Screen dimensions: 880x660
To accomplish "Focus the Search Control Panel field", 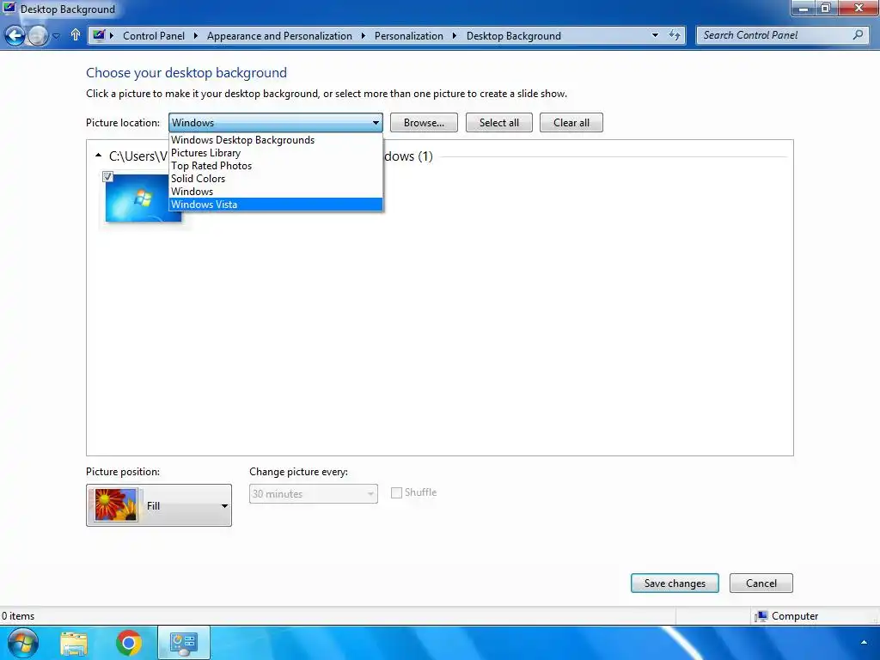I will (x=782, y=34).
